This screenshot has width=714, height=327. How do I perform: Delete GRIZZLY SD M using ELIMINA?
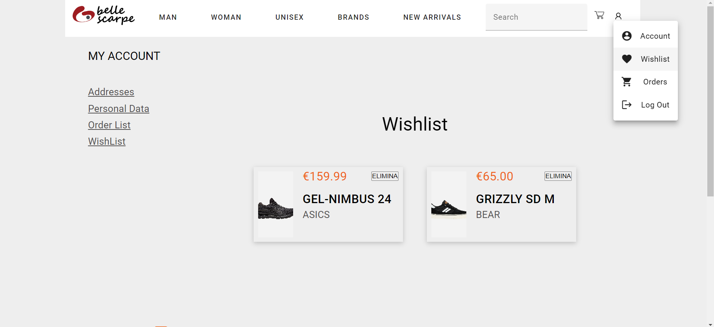558,176
